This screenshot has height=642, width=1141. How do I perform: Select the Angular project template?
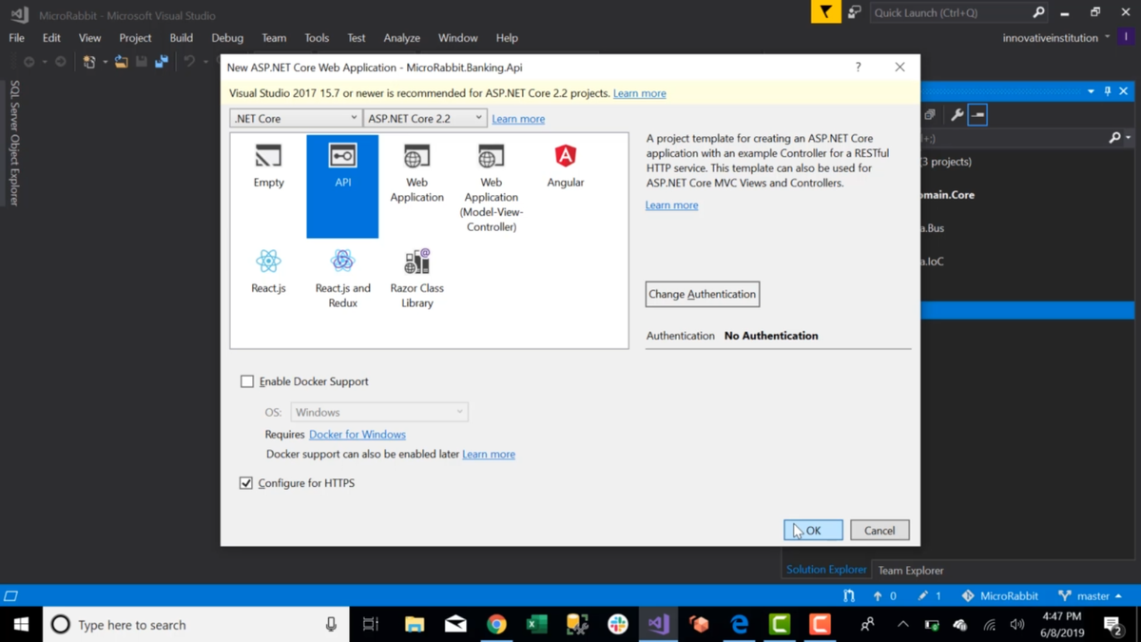[x=565, y=165]
